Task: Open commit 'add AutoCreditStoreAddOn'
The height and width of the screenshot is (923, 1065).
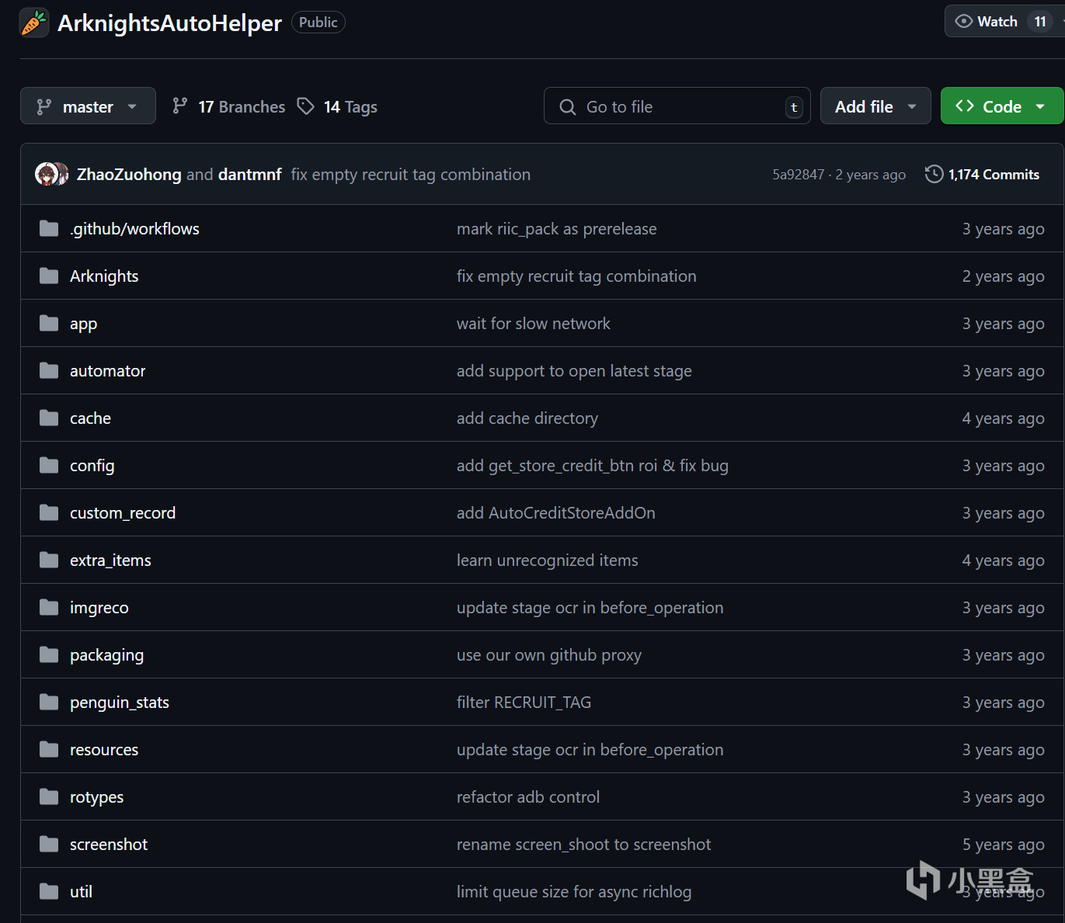Action: coord(555,513)
